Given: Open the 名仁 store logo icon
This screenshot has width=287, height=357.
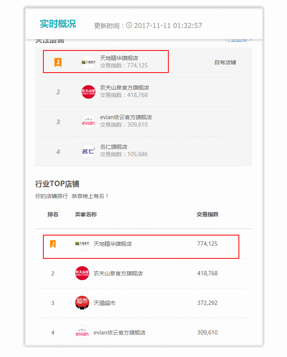Looking at the screenshot, I should [88, 151].
